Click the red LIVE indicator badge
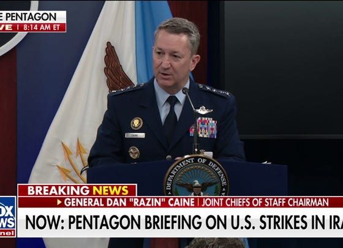 point(8,28)
